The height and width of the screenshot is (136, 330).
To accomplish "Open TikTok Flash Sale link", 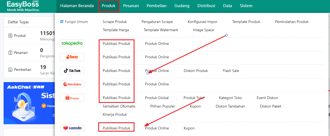I will pos(231,71).
